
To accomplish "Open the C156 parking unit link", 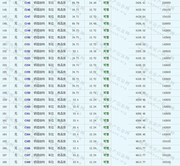I will (27, 79).
